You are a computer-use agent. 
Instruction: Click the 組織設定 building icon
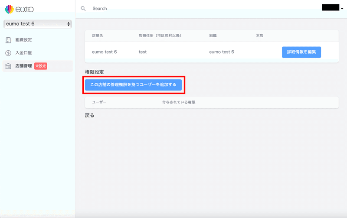pyautogui.click(x=8, y=40)
